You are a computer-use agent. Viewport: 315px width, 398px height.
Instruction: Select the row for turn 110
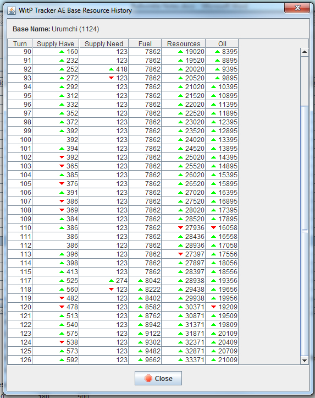click(123, 228)
